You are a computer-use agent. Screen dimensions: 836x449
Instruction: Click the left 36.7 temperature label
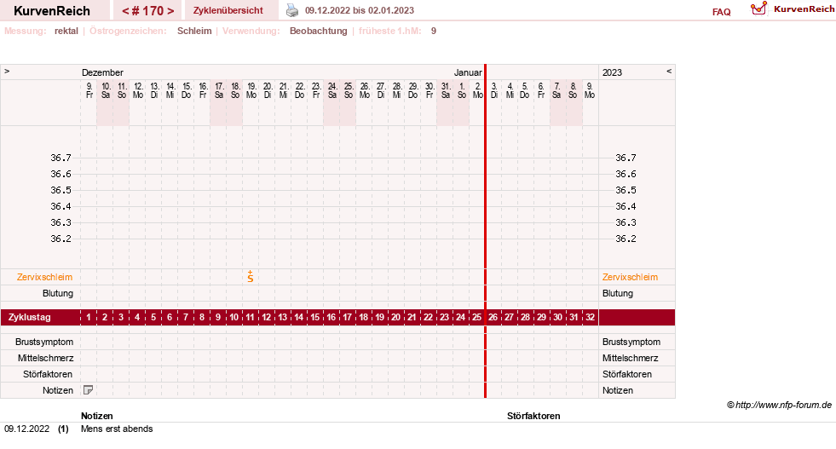point(61,158)
